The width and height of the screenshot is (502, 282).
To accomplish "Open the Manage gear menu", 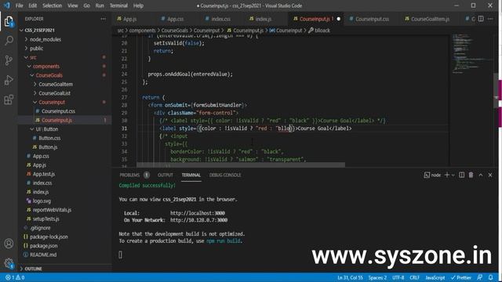I will coord(9,263).
